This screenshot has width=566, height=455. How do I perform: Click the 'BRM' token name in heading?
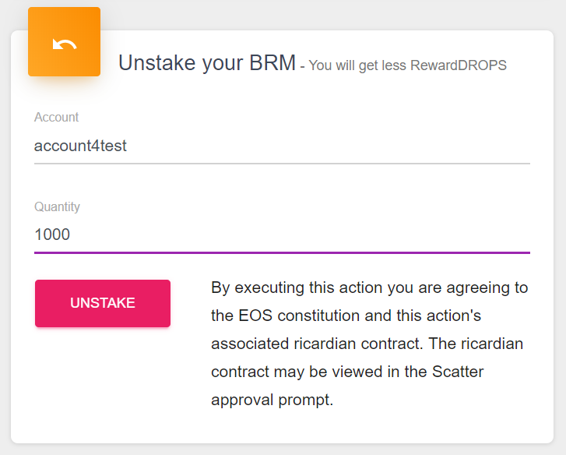pyautogui.click(x=272, y=63)
